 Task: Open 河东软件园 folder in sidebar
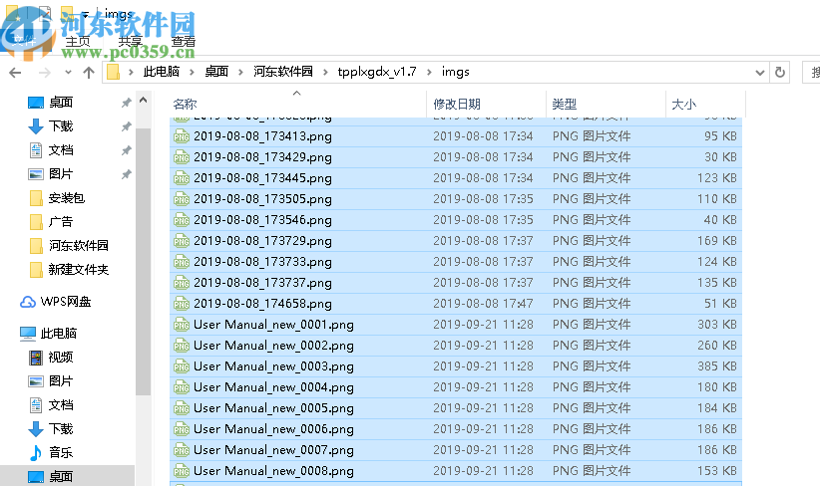(x=79, y=245)
